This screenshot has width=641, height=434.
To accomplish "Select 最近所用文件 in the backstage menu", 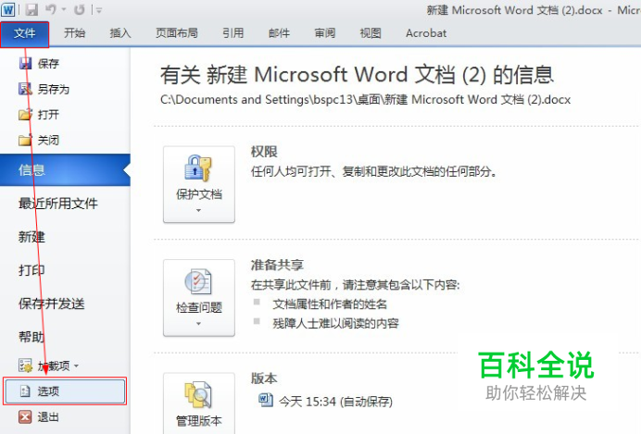I will pos(58,204).
